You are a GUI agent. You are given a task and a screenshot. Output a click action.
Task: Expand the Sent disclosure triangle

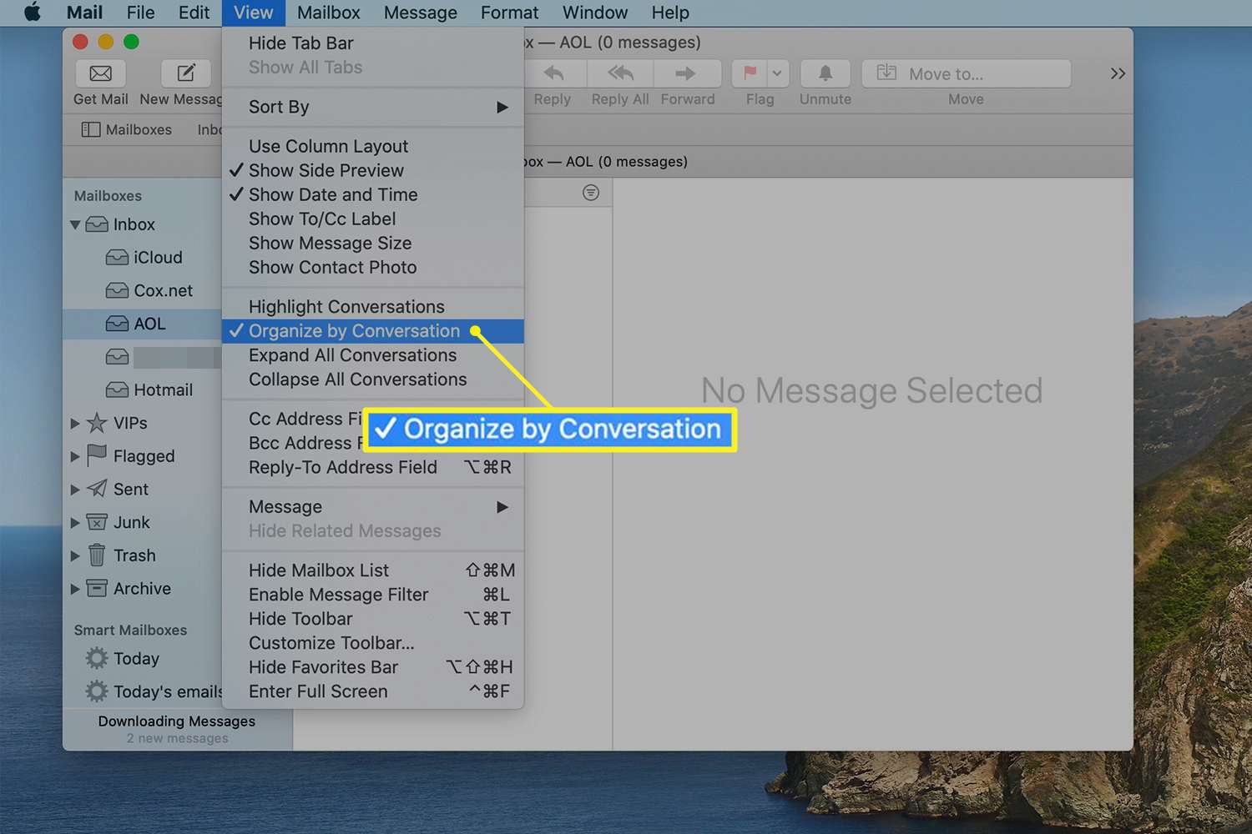75,490
